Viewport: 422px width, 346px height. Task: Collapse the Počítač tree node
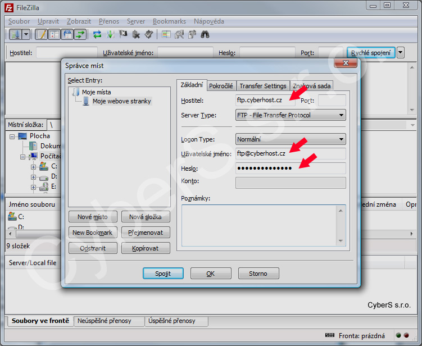pos(23,157)
